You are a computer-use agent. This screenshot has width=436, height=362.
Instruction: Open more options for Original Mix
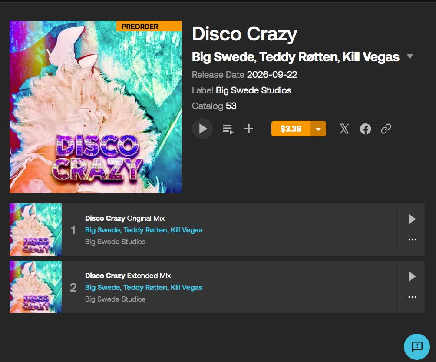[x=412, y=239]
